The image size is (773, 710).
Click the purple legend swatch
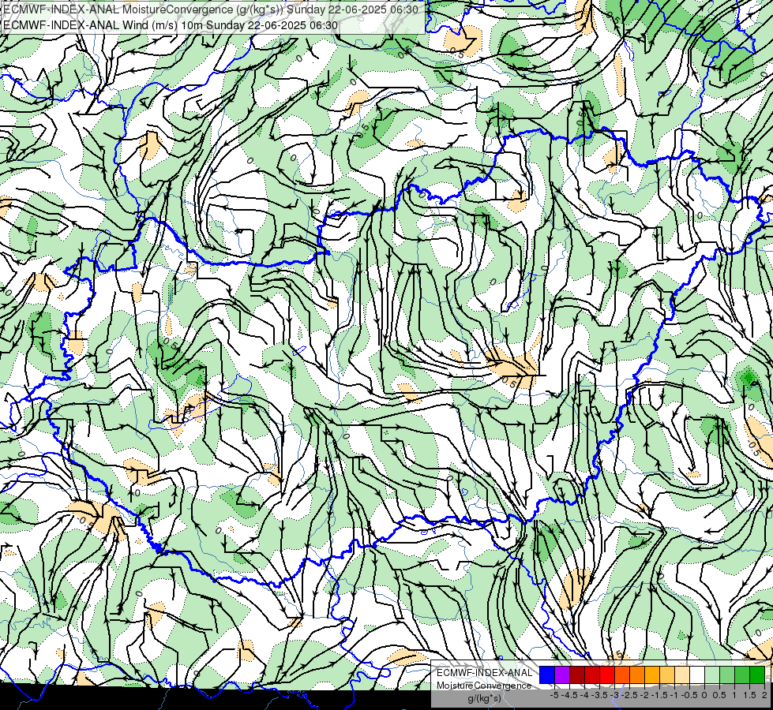coord(562,674)
